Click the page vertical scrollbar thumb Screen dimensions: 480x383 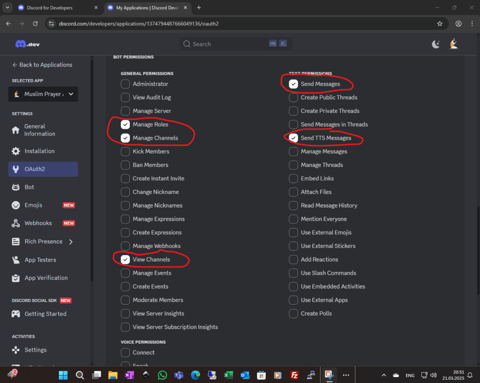pyautogui.click(x=478, y=251)
